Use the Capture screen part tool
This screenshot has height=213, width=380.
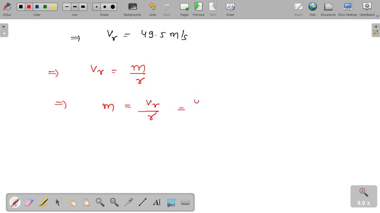[x=171, y=202]
